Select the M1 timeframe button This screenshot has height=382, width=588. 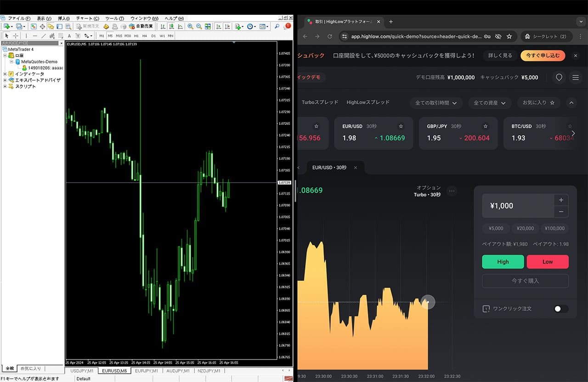tap(102, 35)
